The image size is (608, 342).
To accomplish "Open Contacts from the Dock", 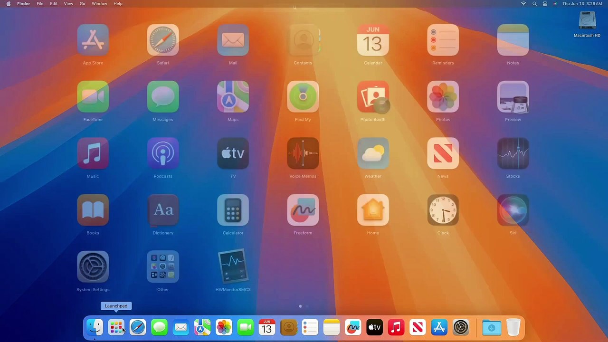I will point(288,327).
